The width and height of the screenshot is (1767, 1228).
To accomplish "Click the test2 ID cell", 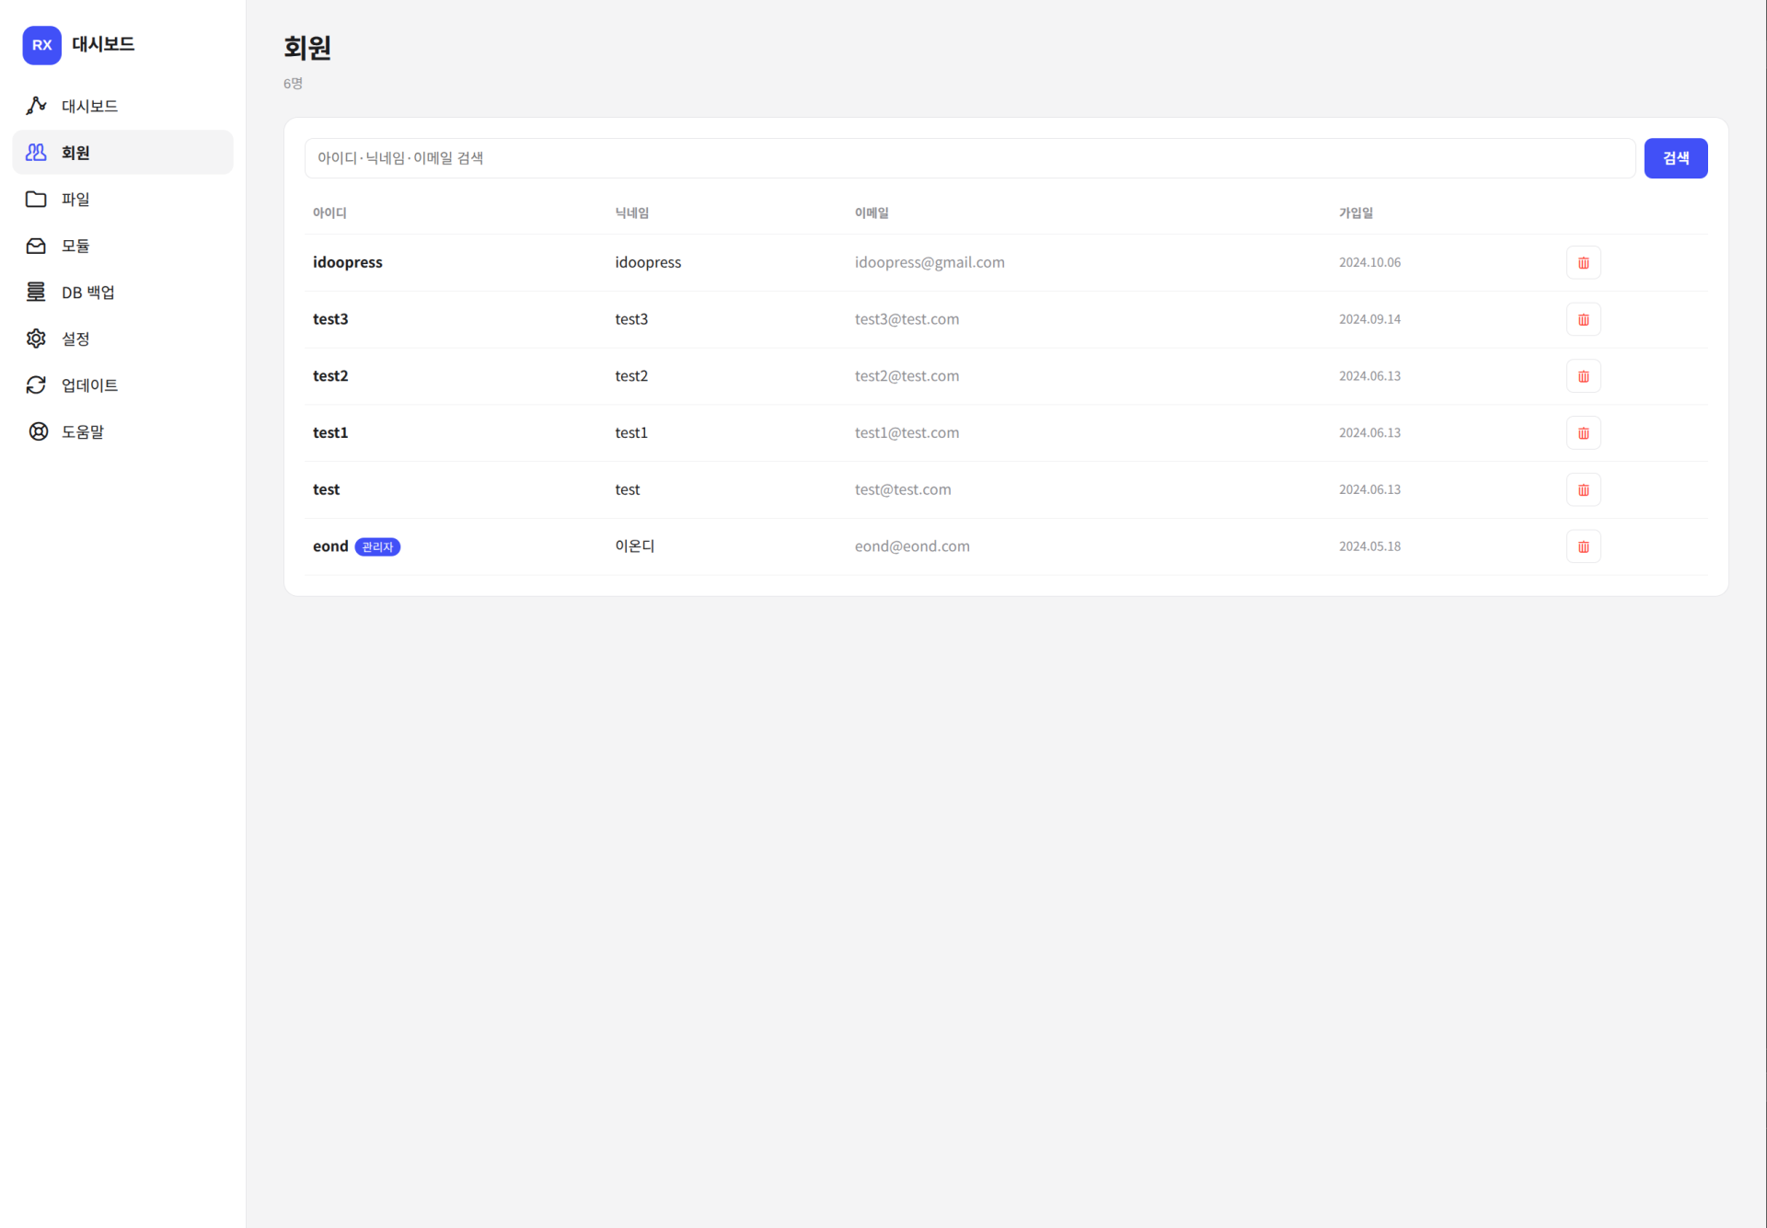I will point(330,376).
